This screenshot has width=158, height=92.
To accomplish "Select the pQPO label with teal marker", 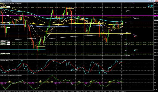I will [x=136, y=50].
